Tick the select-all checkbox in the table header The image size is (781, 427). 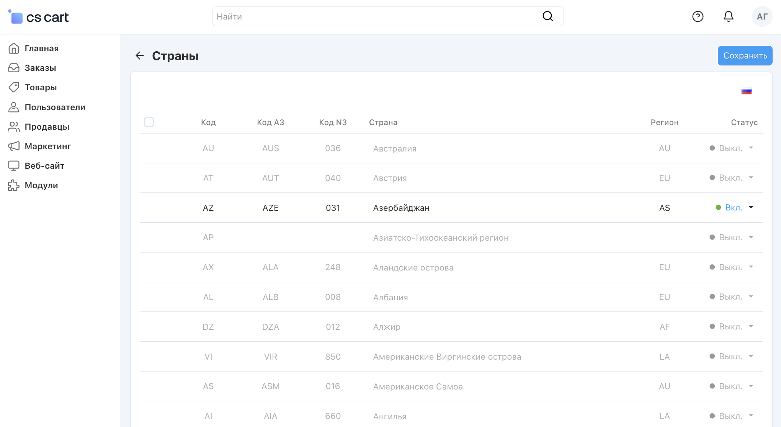point(149,122)
